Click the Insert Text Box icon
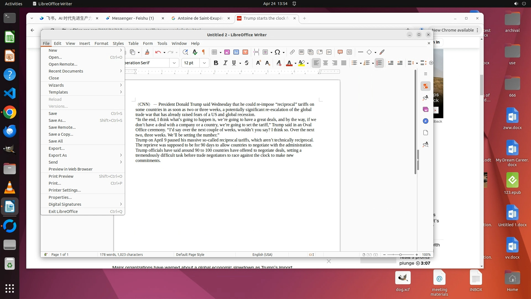 click(x=245, y=52)
